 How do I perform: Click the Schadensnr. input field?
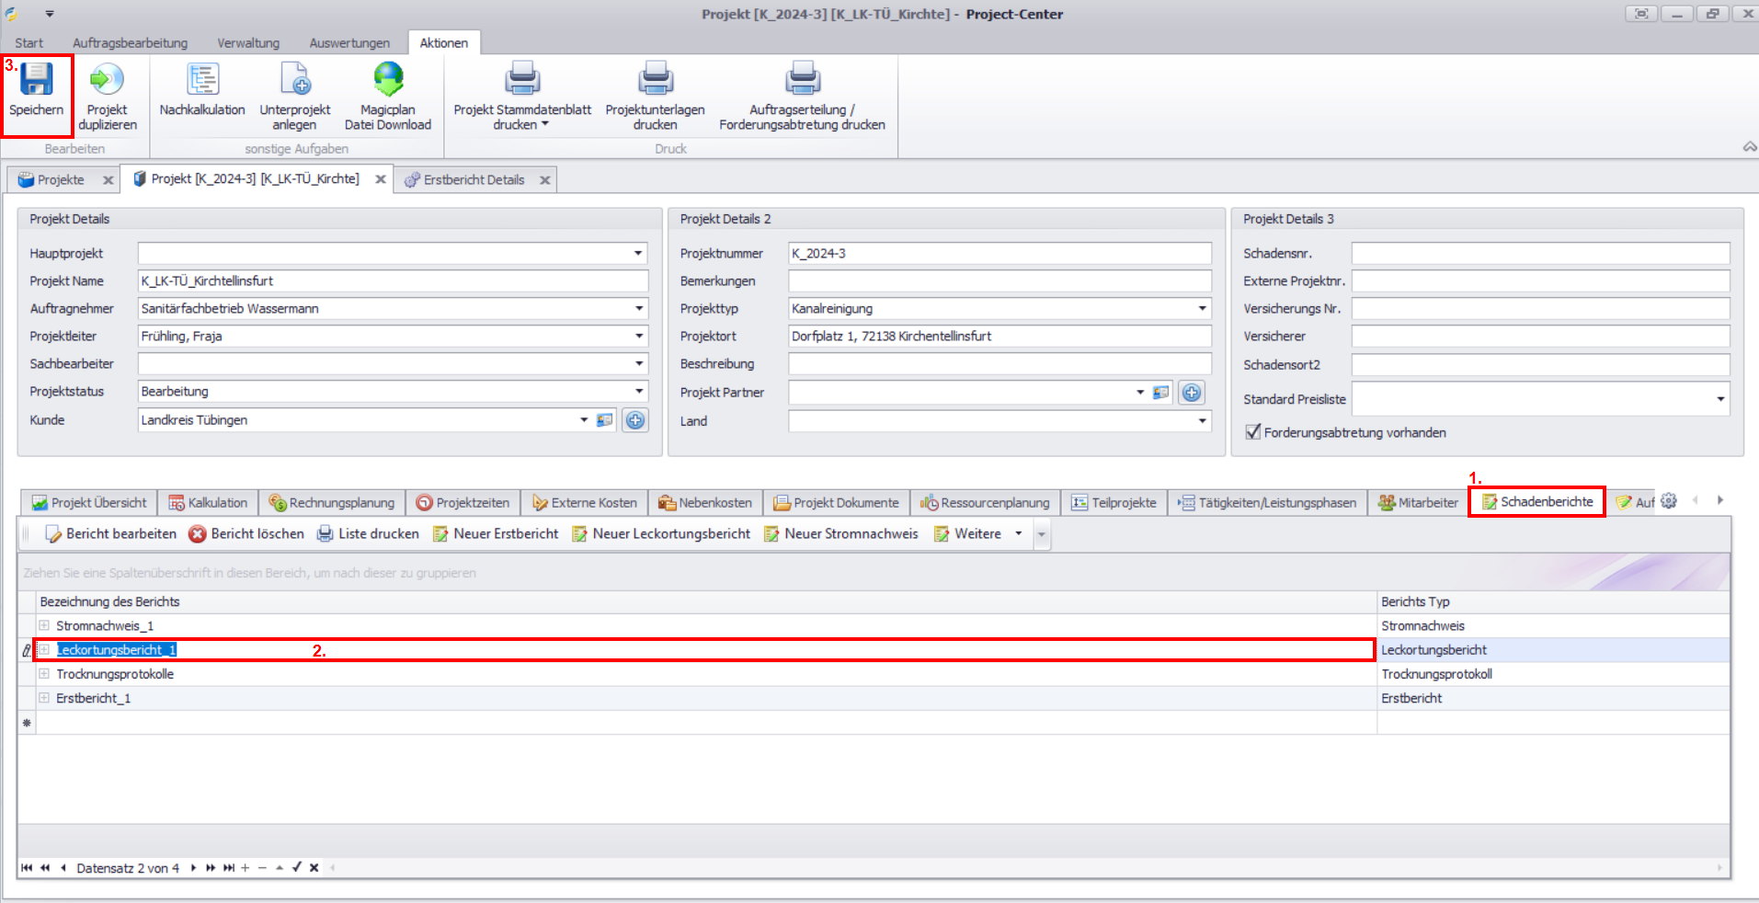pos(1540,254)
